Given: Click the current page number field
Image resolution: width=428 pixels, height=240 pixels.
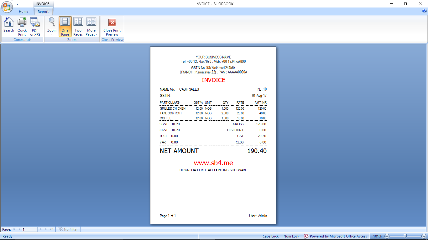Looking at the screenshot, I should [30, 229].
